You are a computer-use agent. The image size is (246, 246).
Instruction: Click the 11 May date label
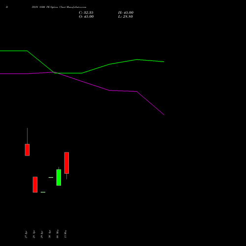65,234
